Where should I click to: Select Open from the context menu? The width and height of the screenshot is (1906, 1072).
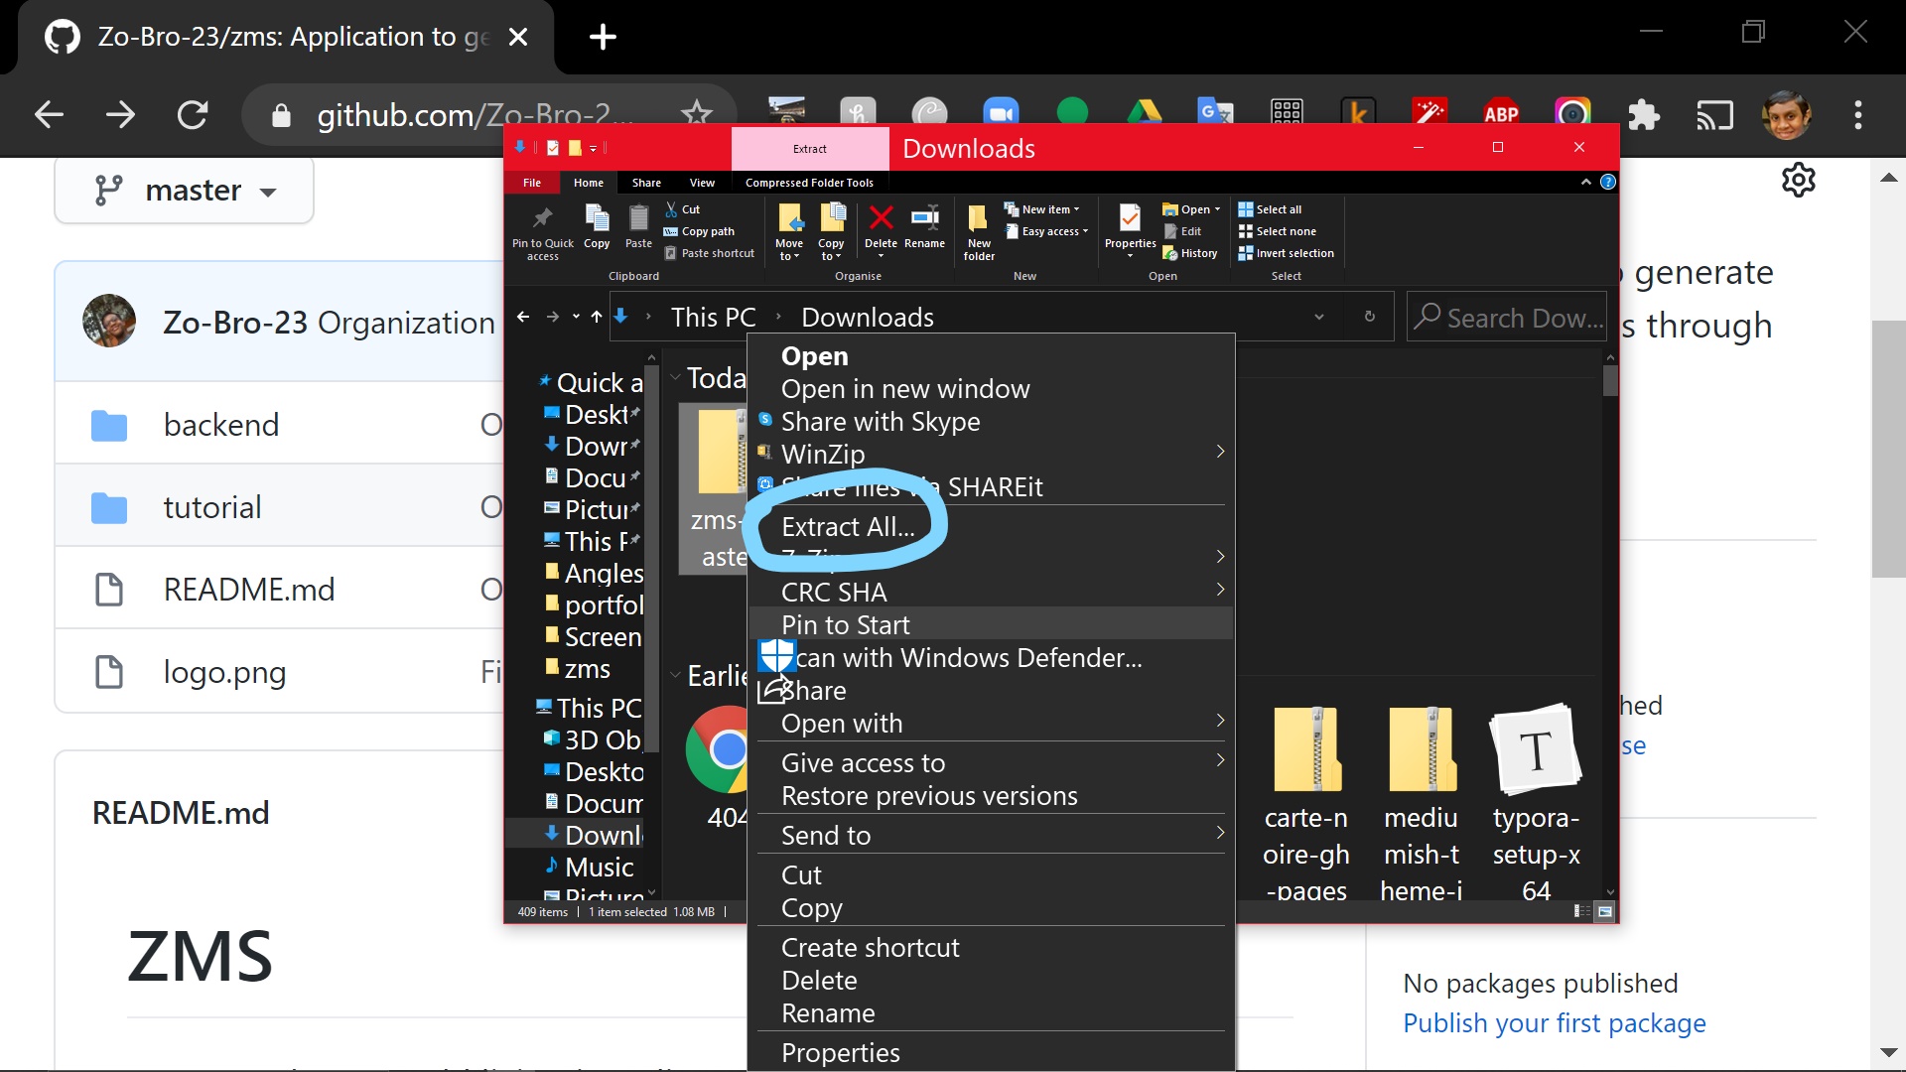(x=814, y=353)
